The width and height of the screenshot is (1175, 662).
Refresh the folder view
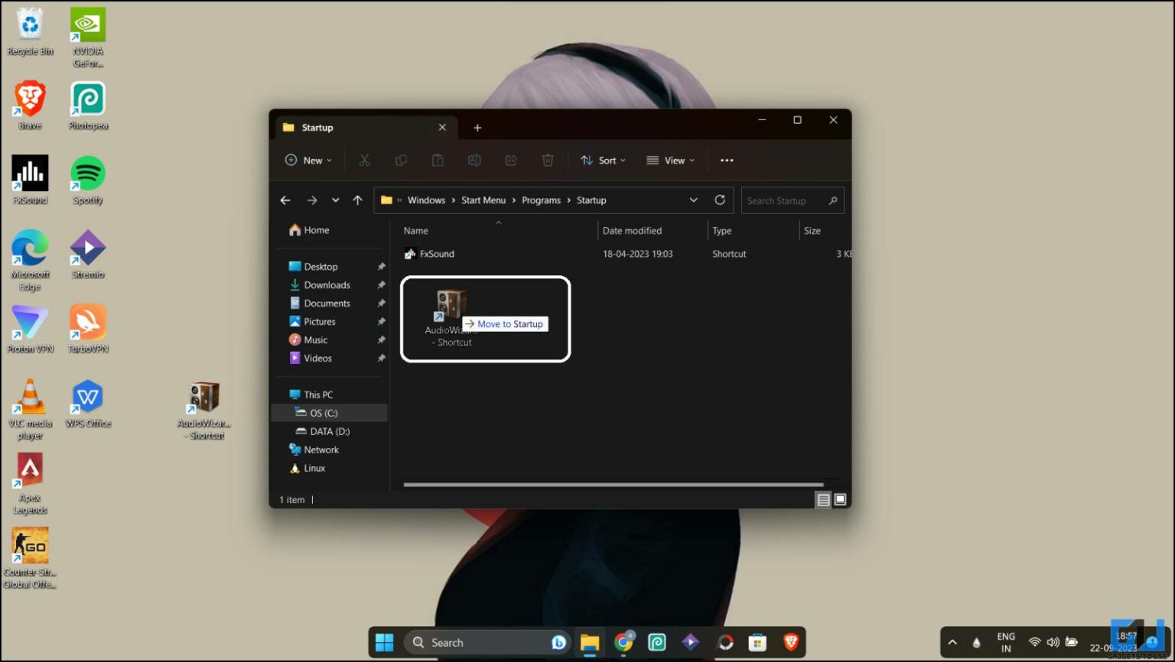(720, 200)
